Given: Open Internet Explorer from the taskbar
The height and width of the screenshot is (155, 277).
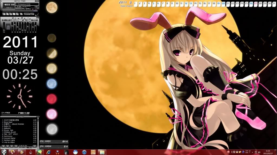Looking at the screenshot, I should [48, 152].
